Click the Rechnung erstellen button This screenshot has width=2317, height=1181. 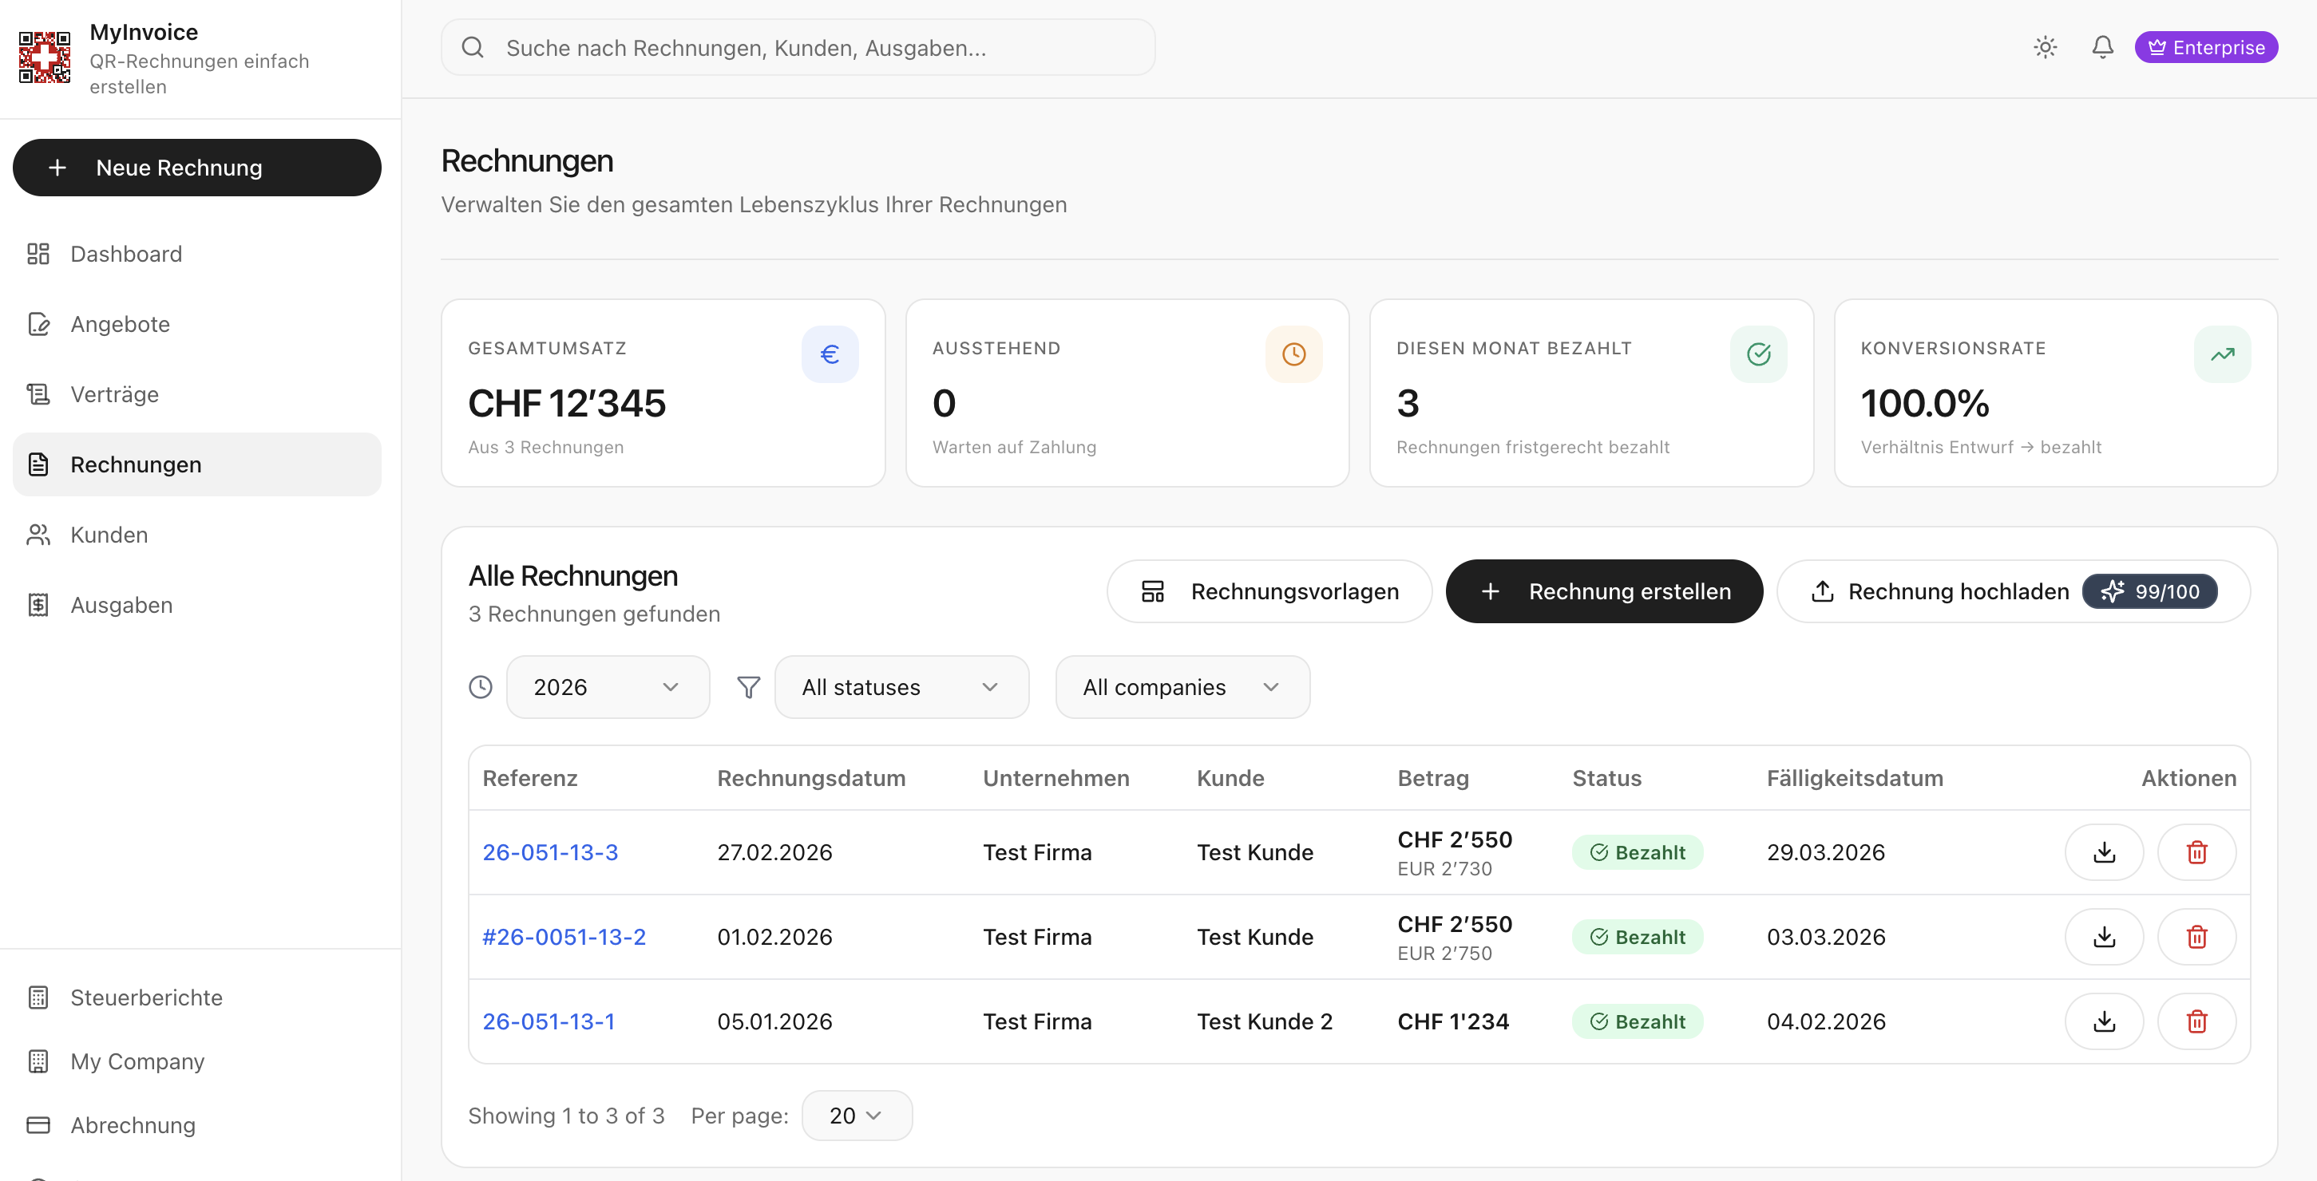(1603, 591)
